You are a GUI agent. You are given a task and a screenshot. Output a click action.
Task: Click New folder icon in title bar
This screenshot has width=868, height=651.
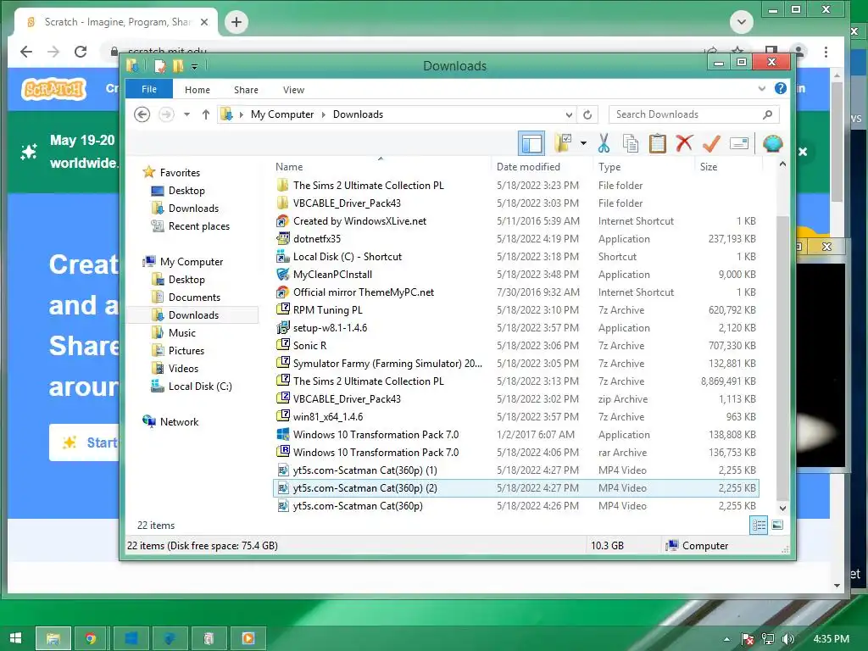coord(178,66)
